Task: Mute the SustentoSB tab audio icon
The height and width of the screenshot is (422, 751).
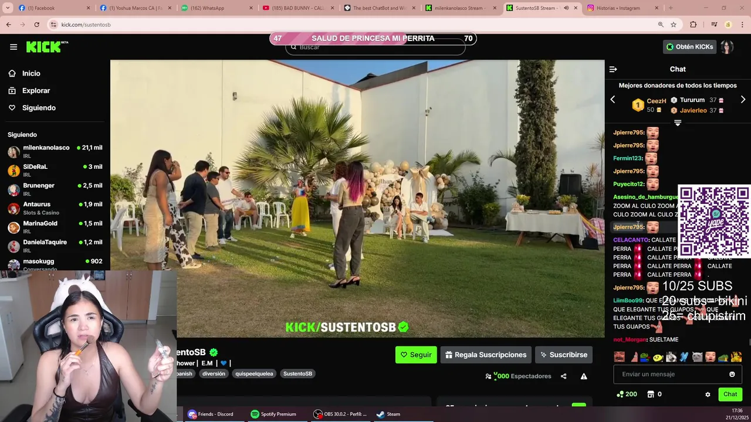Action: [x=566, y=8]
